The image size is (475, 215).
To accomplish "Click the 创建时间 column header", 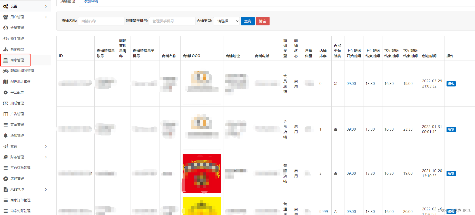I will tap(429, 56).
